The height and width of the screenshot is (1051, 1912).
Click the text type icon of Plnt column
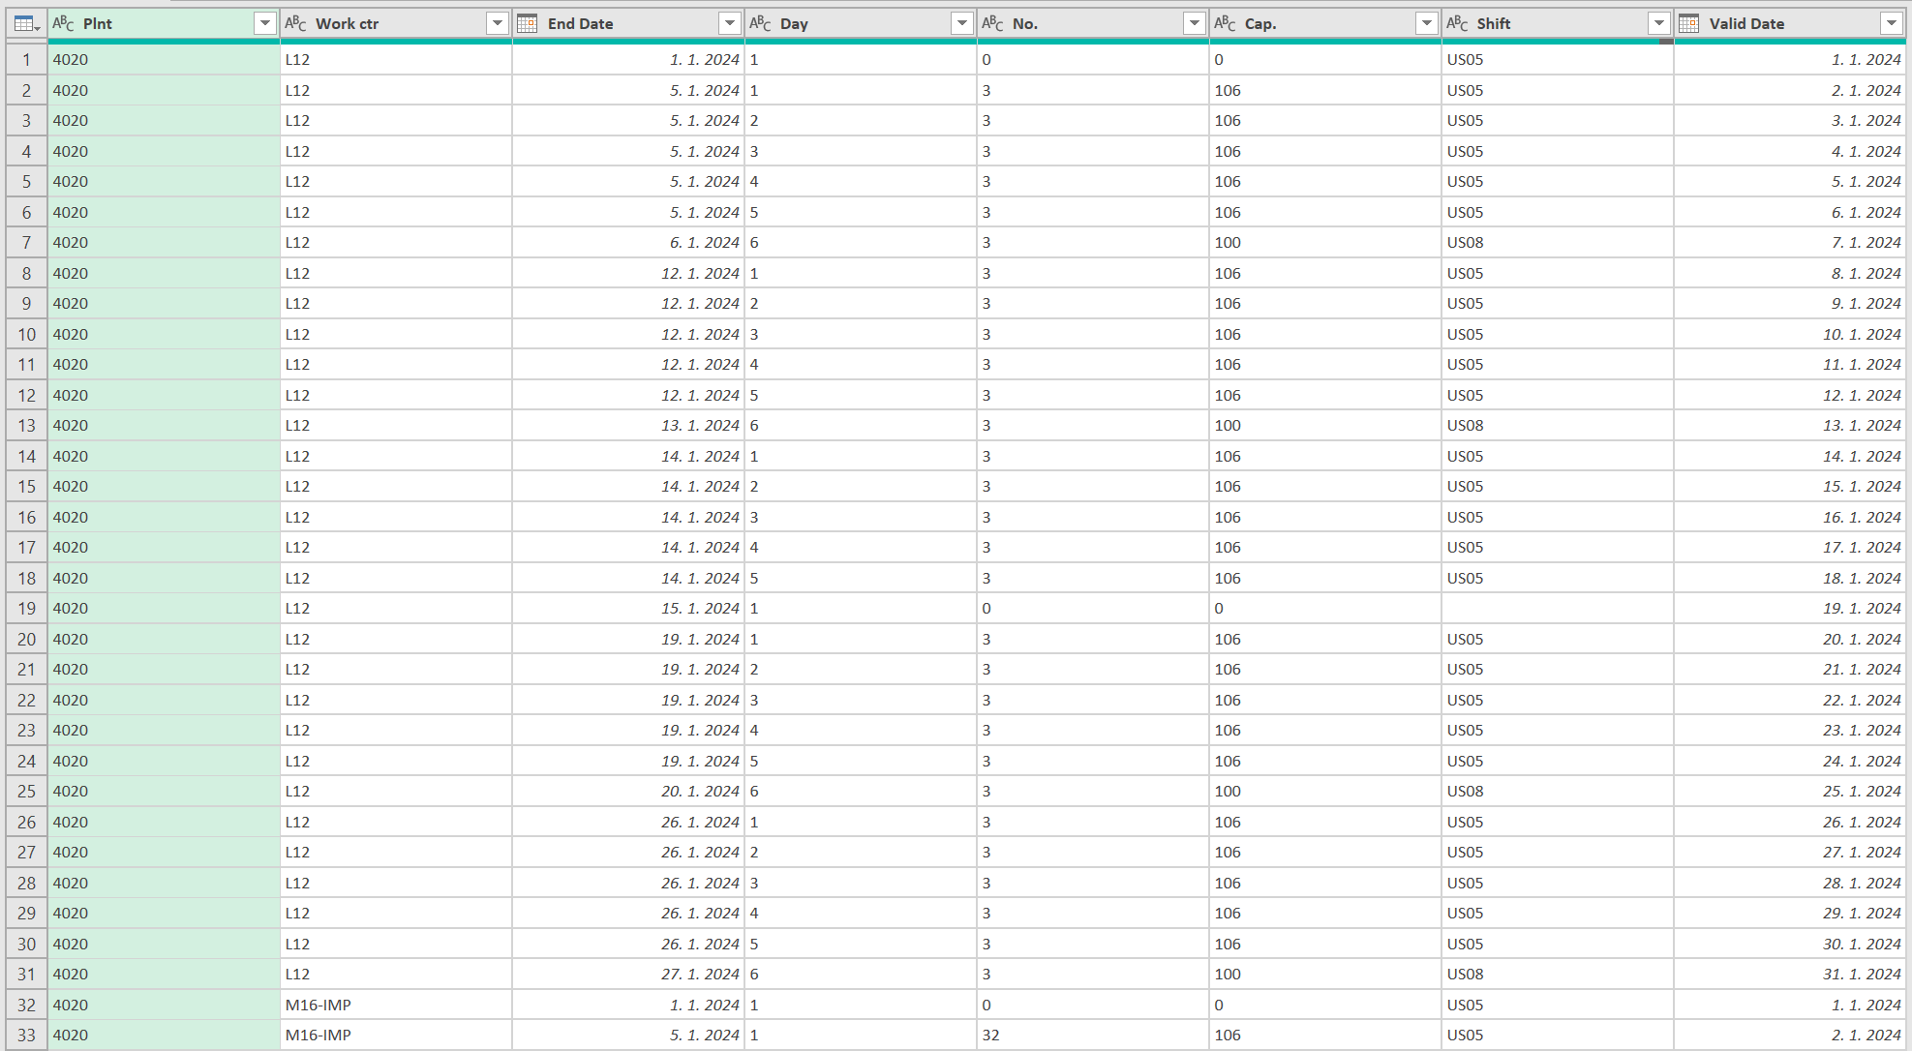click(64, 23)
